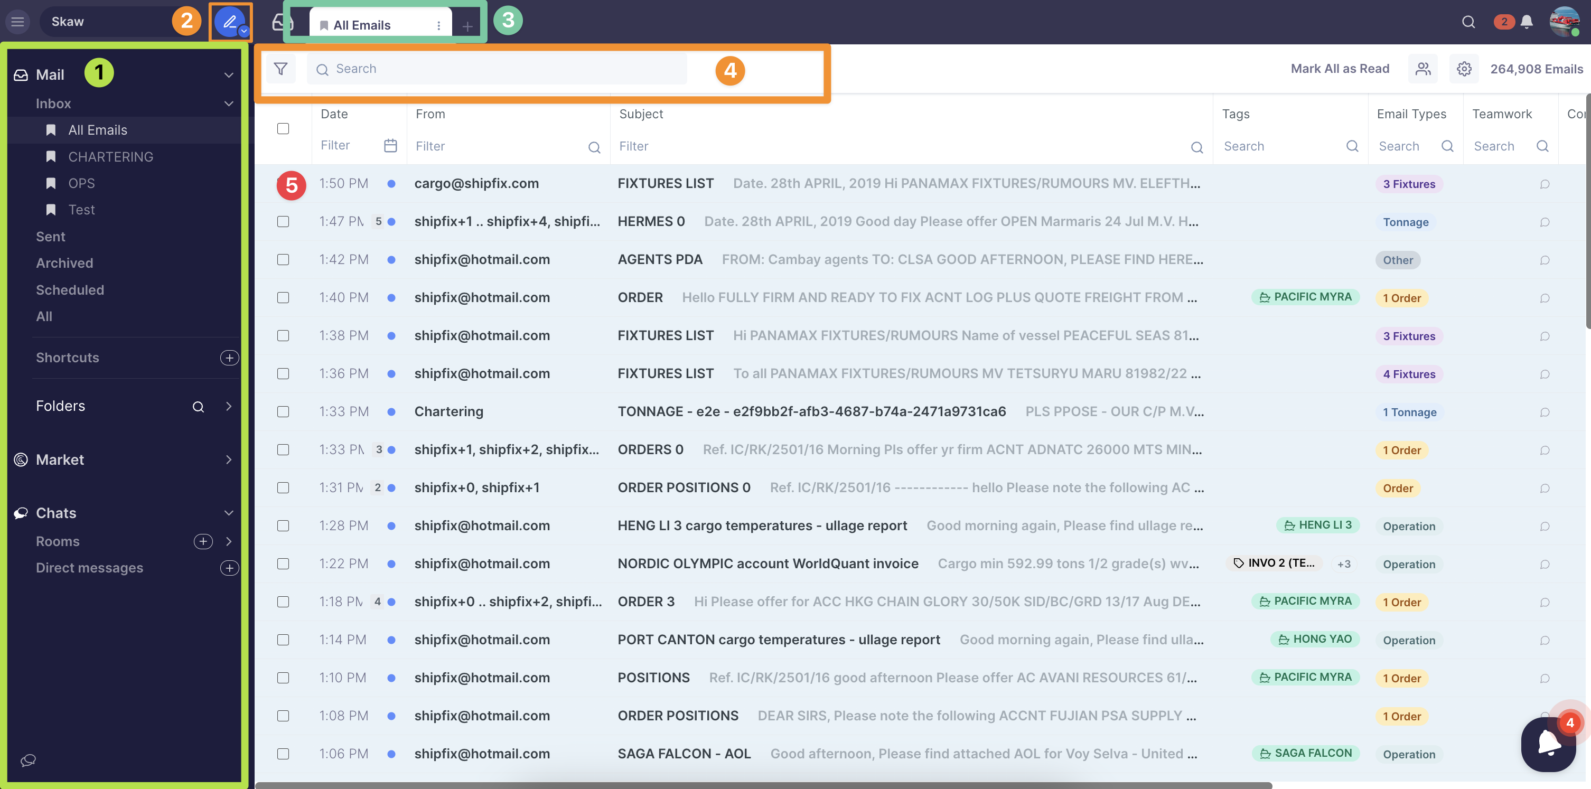Click the compose email pencil icon
Image resolution: width=1591 pixels, height=789 pixels.
[x=229, y=22]
